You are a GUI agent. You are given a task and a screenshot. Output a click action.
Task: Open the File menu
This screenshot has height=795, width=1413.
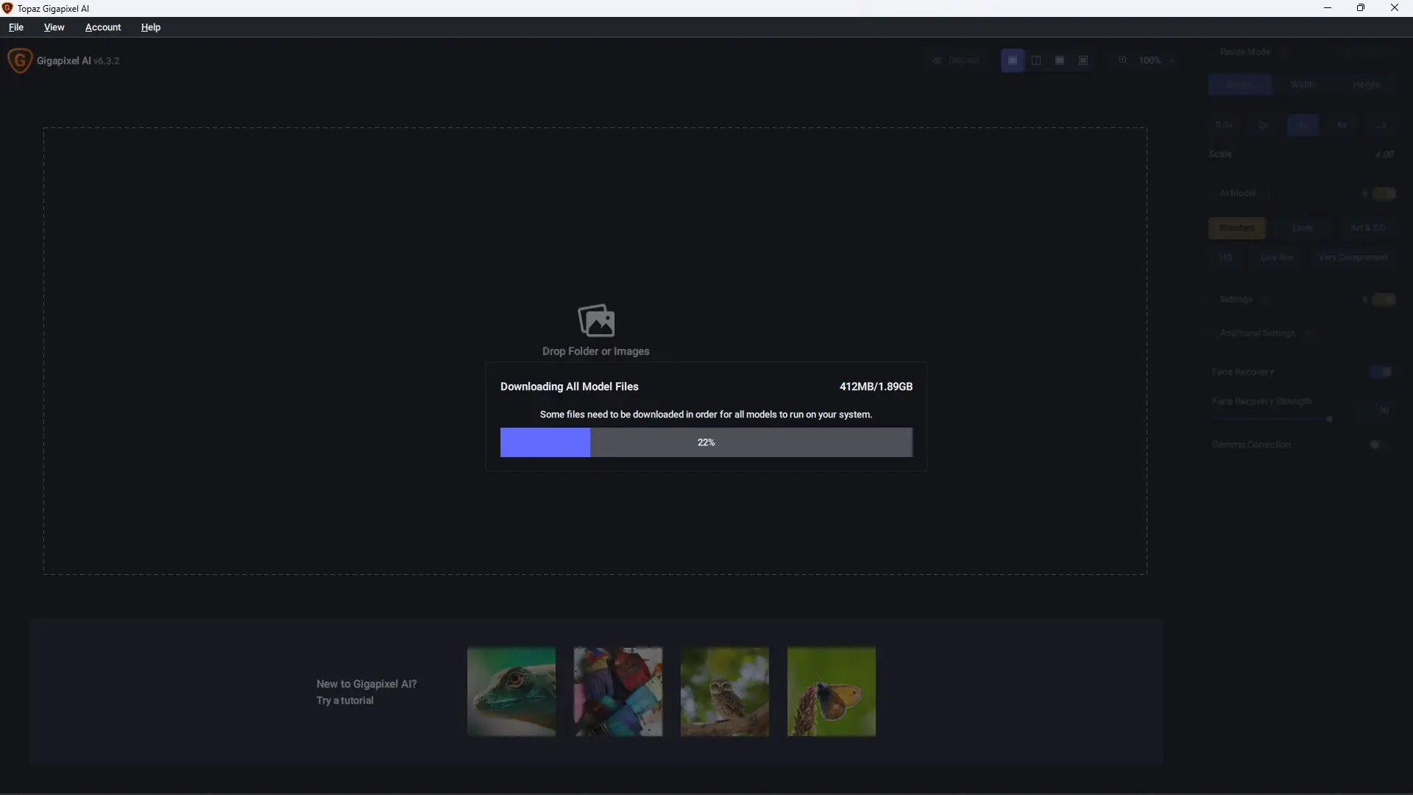click(x=16, y=27)
